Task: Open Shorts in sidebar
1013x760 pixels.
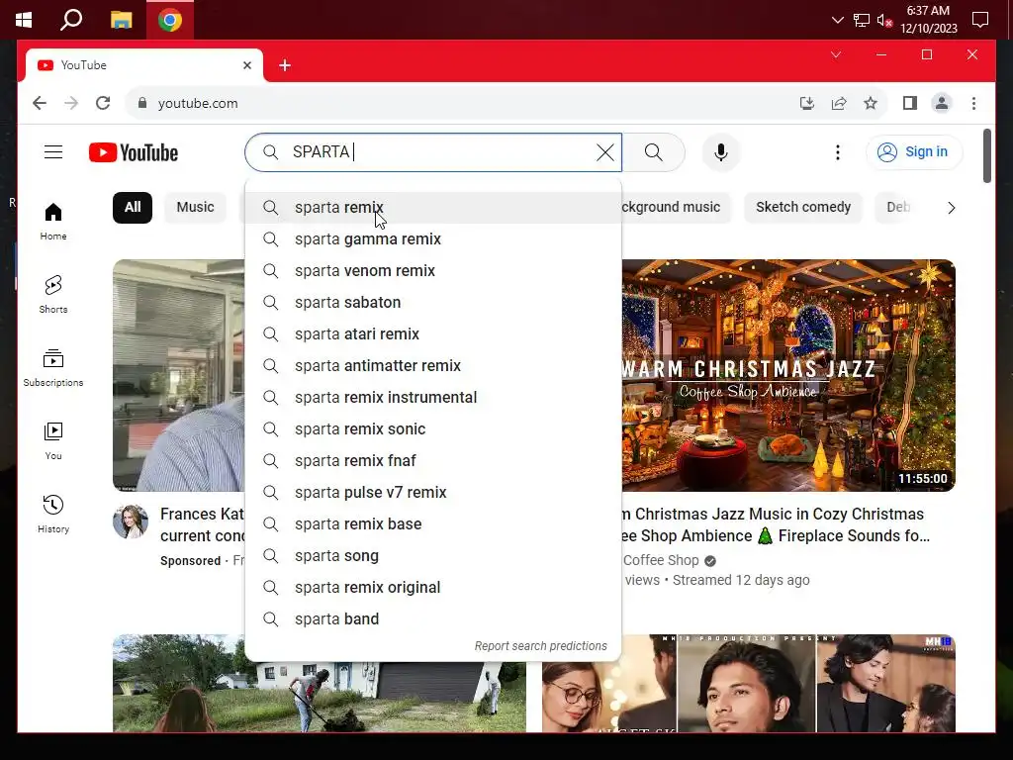Action: (x=53, y=294)
